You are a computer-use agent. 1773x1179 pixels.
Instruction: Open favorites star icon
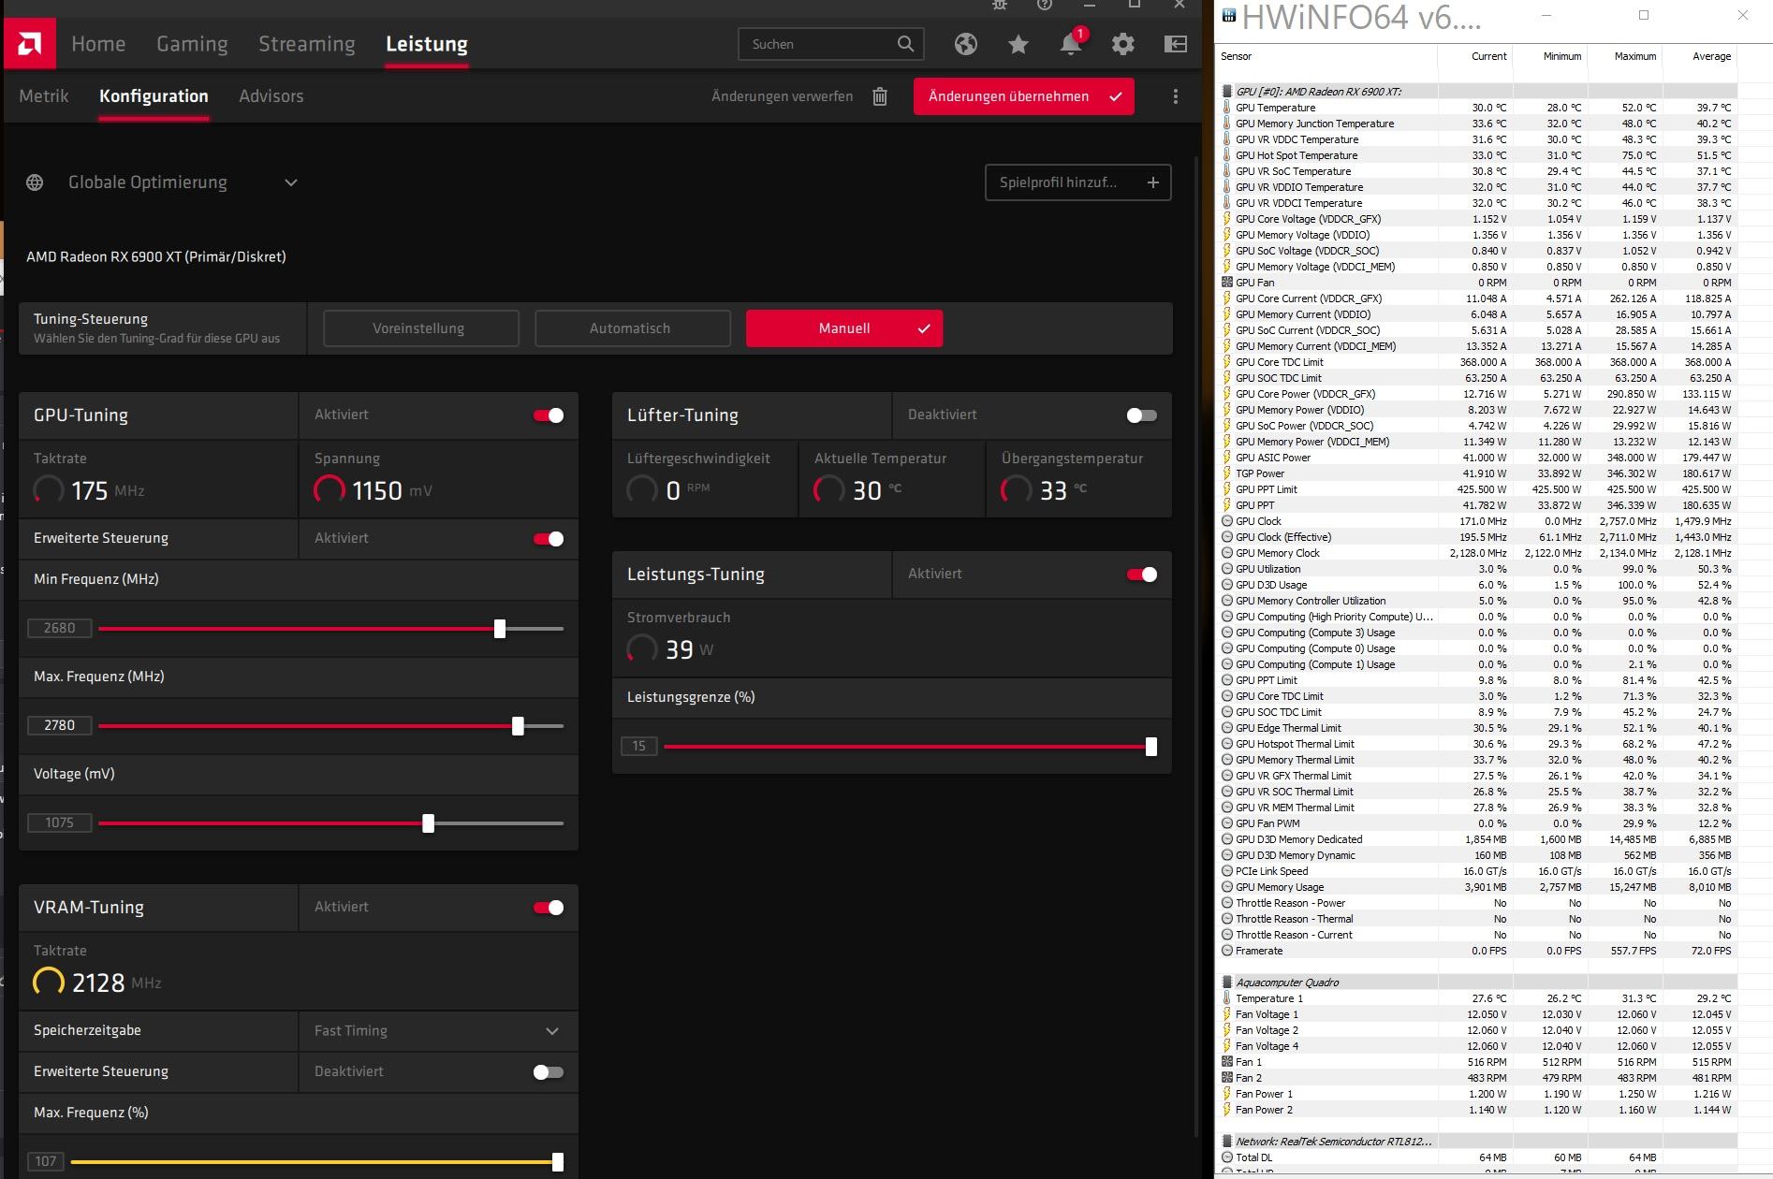click(x=1018, y=44)
